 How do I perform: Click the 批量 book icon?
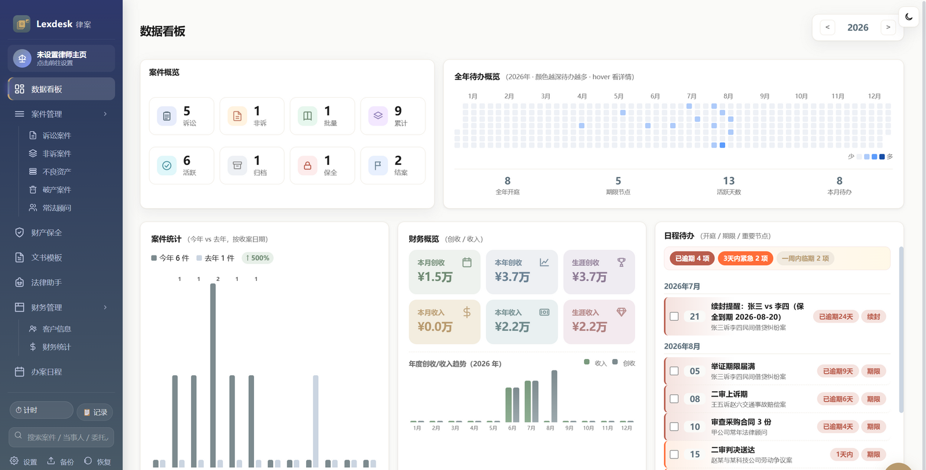tap(307, 116)
